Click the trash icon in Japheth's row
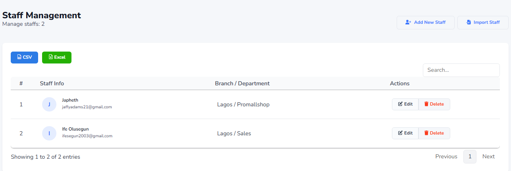 tap(426, 104)
